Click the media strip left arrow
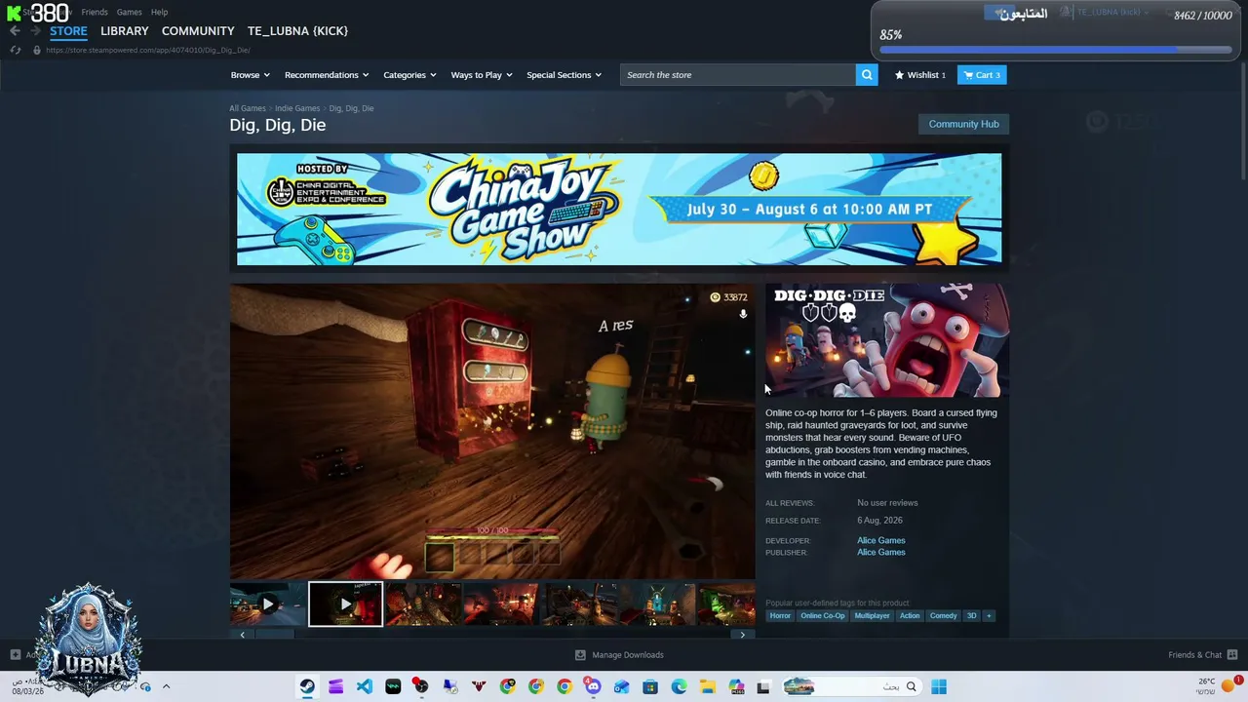1248x702 pixels. coord(242,635)
